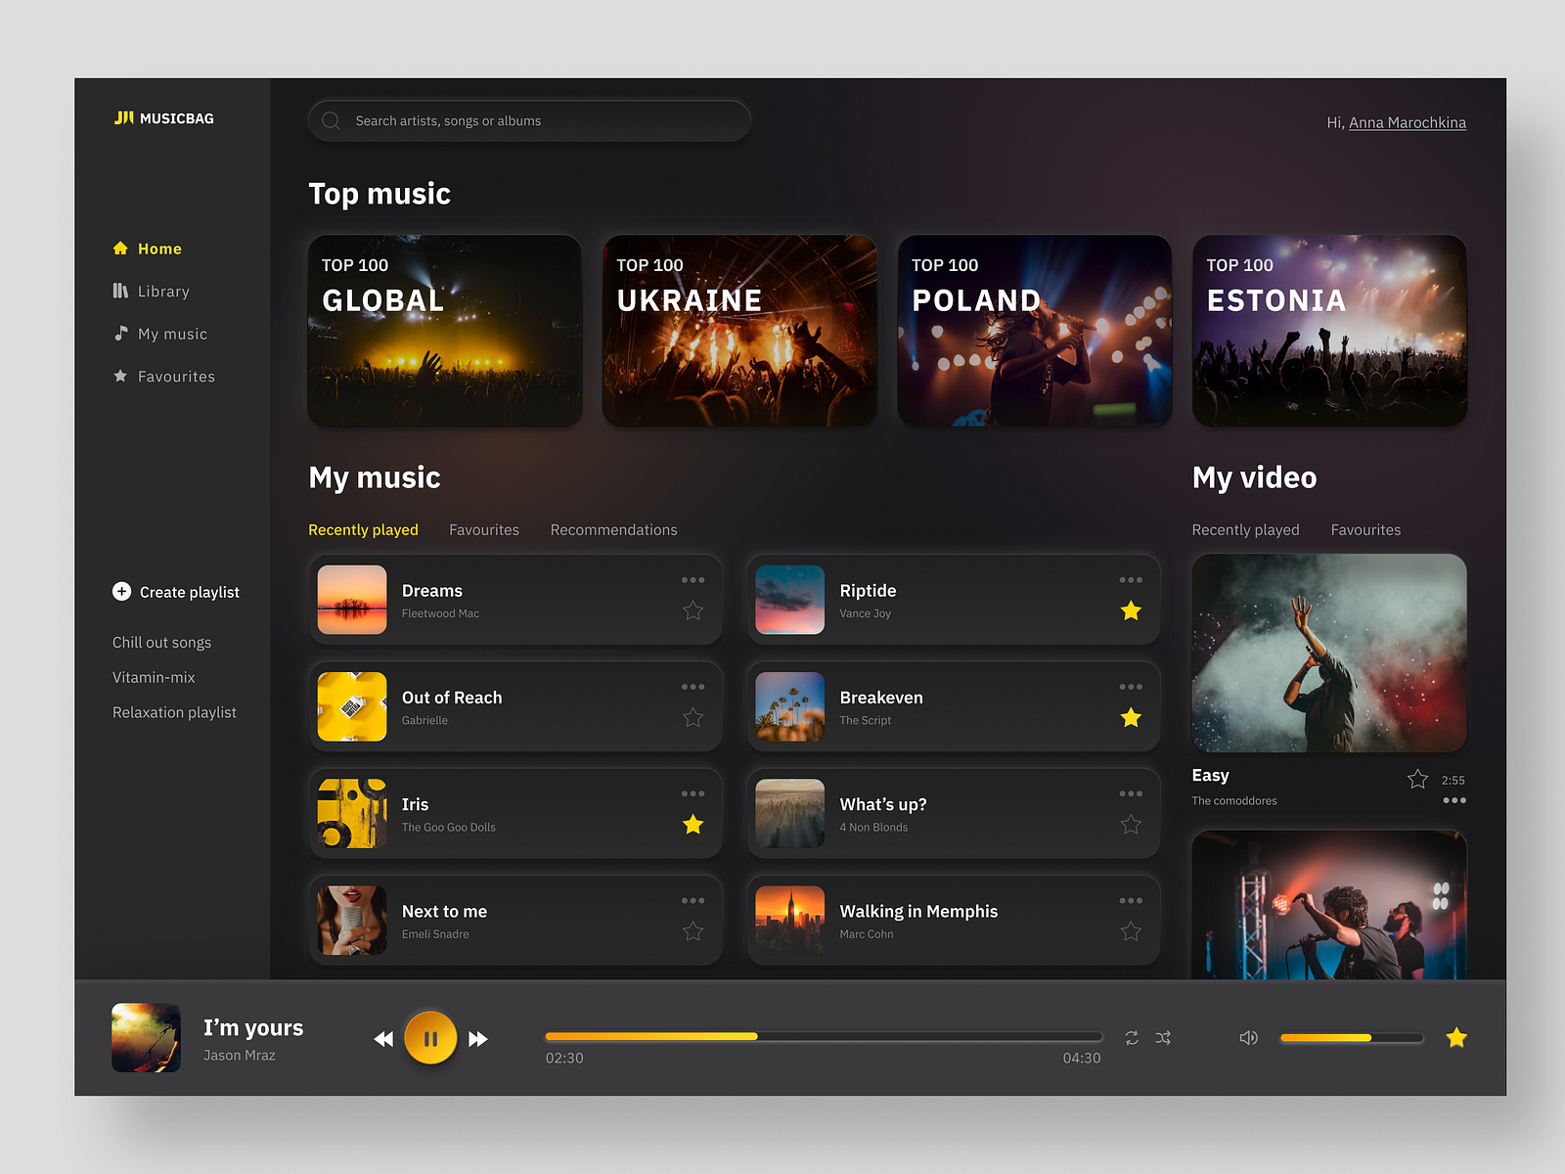Open options for Walking in Memphis
The image size is (1565, 1174).
[x=1131, y=900]
